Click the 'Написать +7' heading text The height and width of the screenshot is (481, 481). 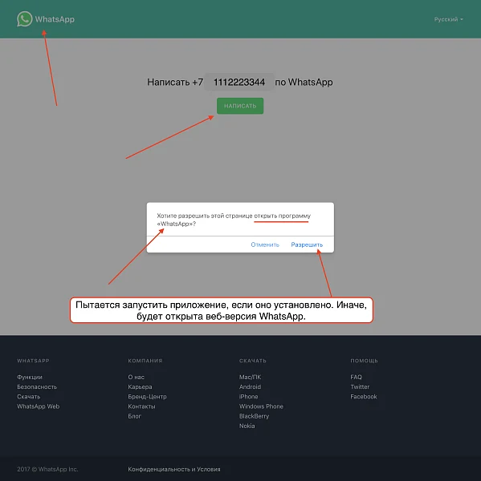175,83
